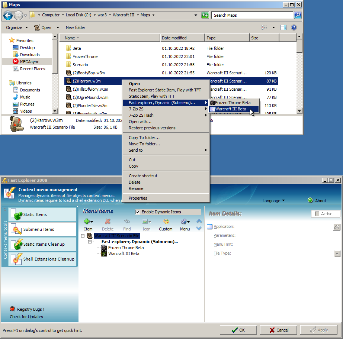Click the Apply button

pos(319,330)
